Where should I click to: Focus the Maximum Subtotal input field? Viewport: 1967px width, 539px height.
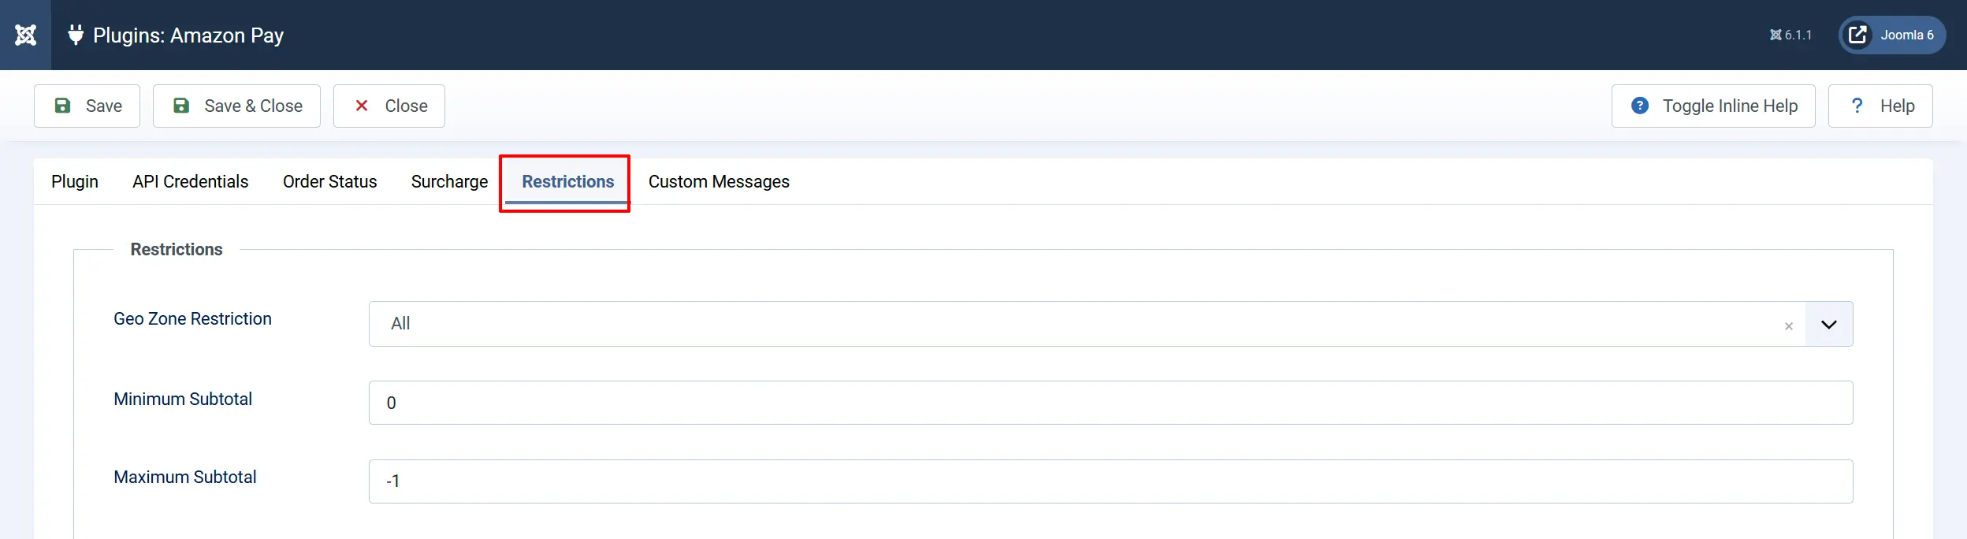click(x=1110, y=481)
